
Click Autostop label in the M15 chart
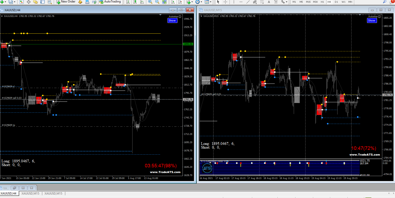click(373, 16)
